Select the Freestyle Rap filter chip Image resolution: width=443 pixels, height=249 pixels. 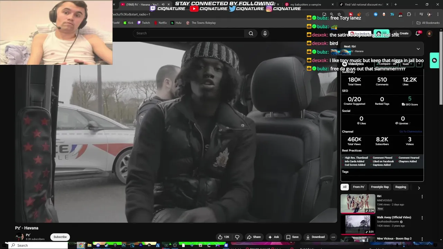pos(380,187)
